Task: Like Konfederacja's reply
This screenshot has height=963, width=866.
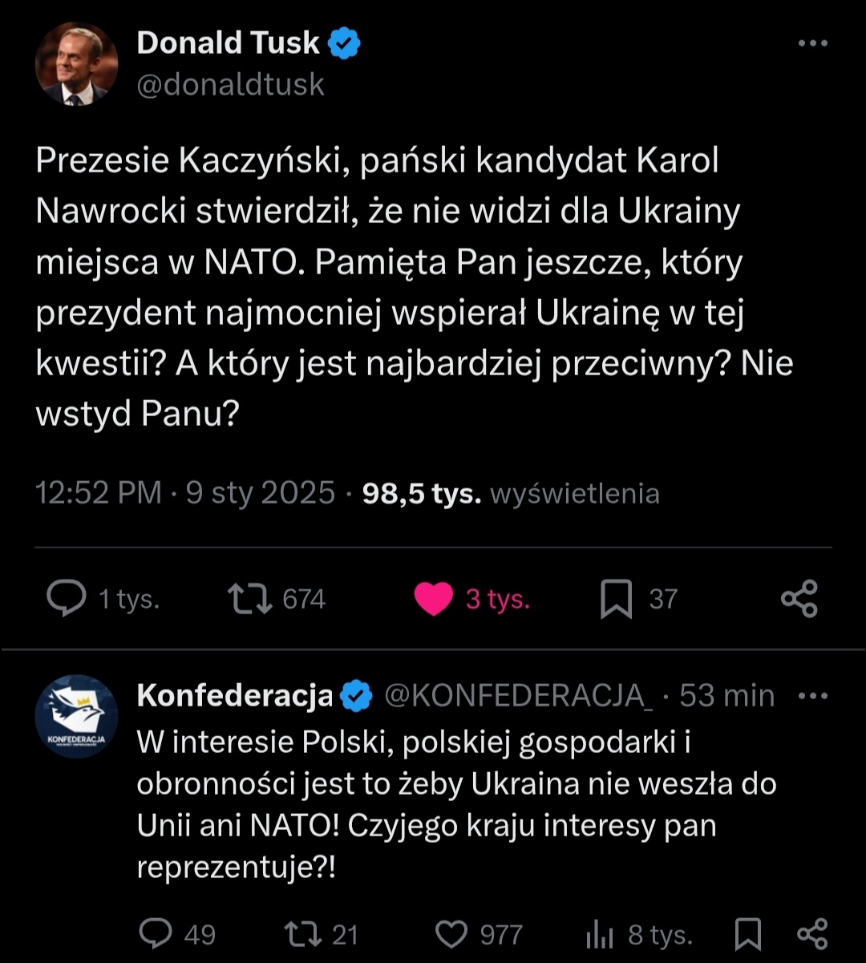Action: coord(451,933)
